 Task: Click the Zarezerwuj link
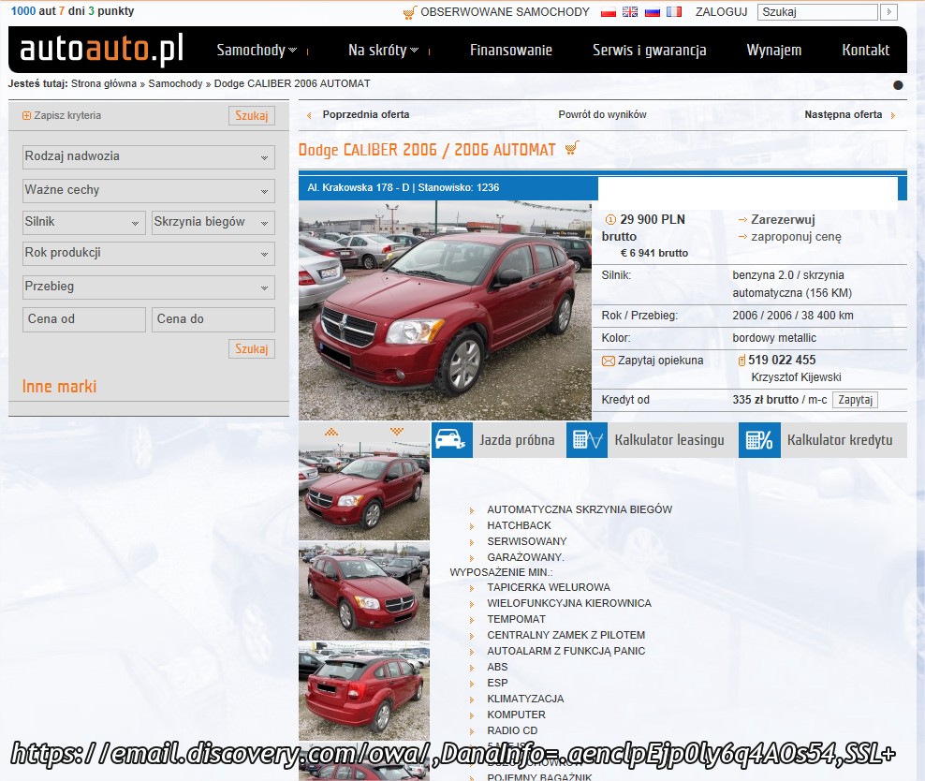783,220
